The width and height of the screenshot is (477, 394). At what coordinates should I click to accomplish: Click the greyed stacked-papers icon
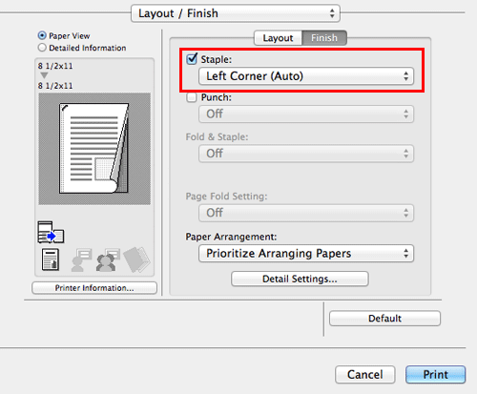click(136, 259)
